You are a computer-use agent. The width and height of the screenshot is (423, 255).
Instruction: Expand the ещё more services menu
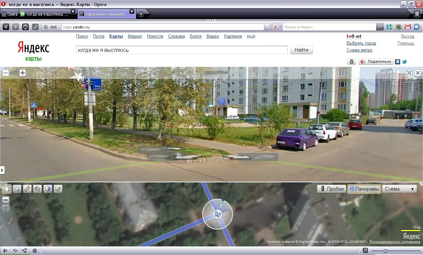251,36
